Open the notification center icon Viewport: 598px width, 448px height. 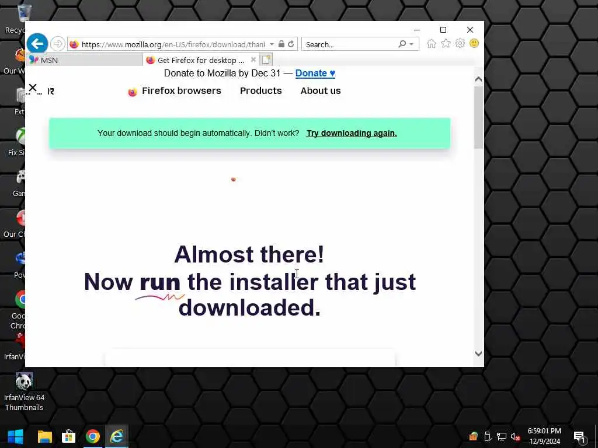(x=579, y=436)
